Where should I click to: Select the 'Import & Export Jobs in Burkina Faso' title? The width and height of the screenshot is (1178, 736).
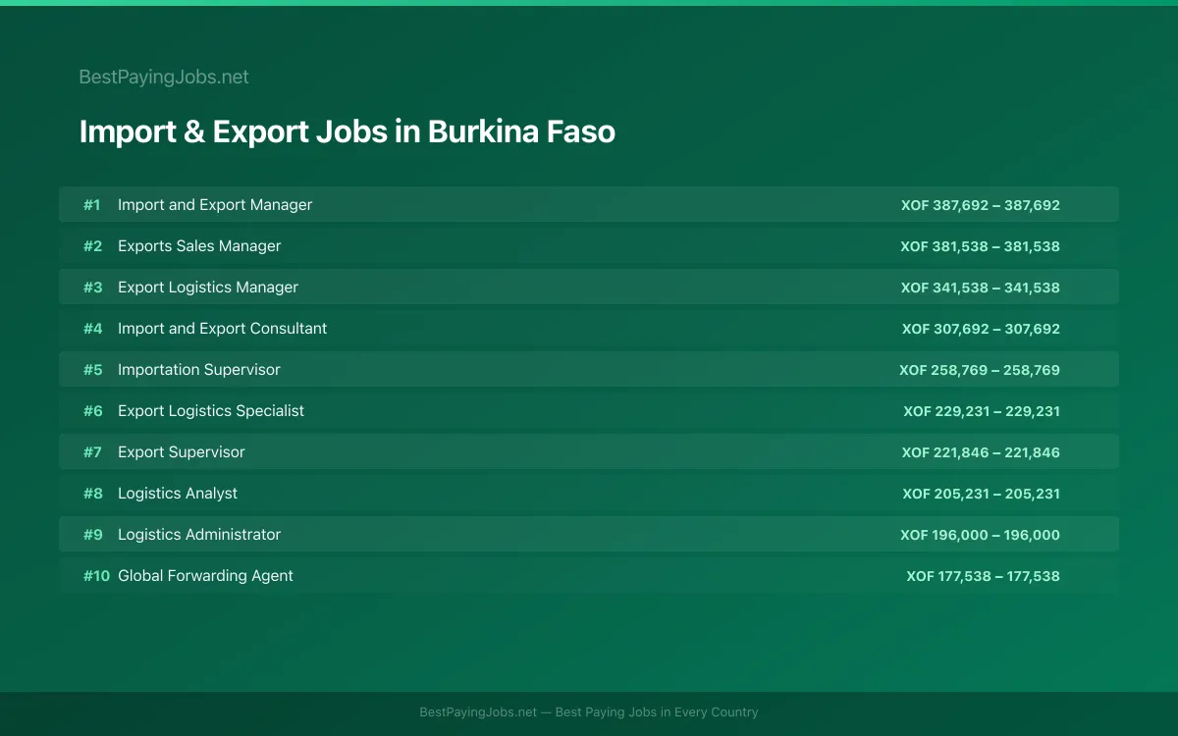point(348,131)
